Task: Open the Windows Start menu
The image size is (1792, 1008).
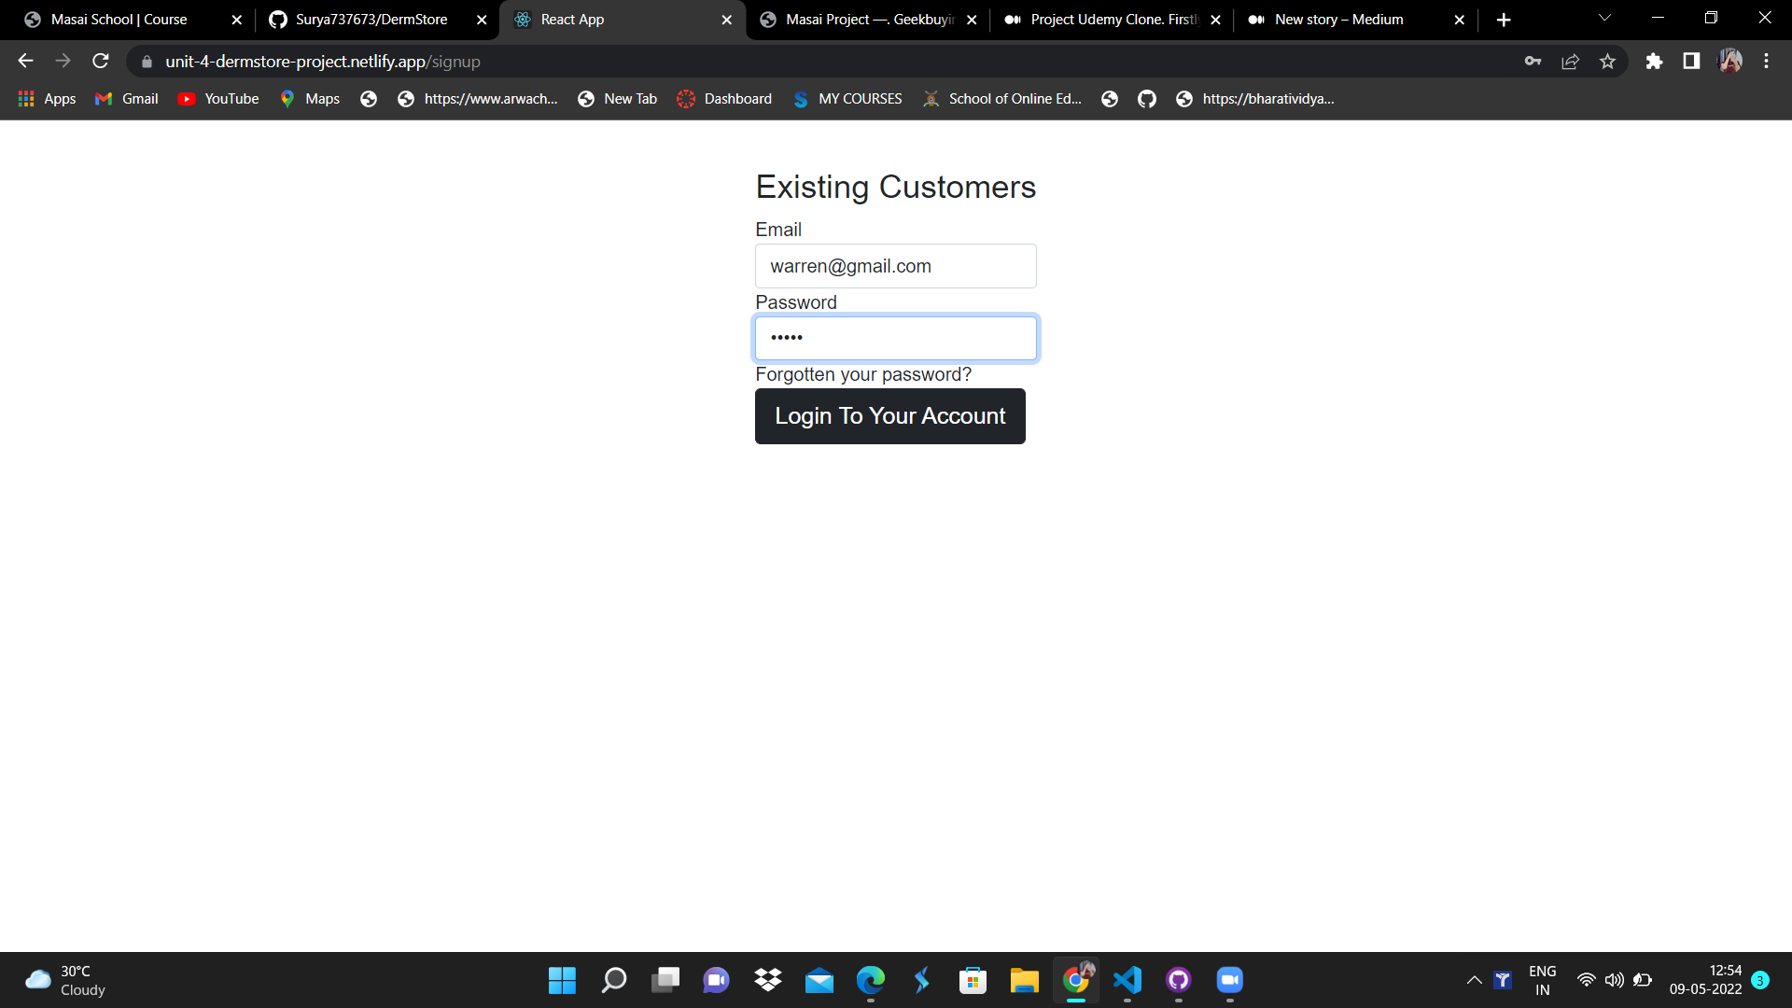Action: [x=562, y=980]
